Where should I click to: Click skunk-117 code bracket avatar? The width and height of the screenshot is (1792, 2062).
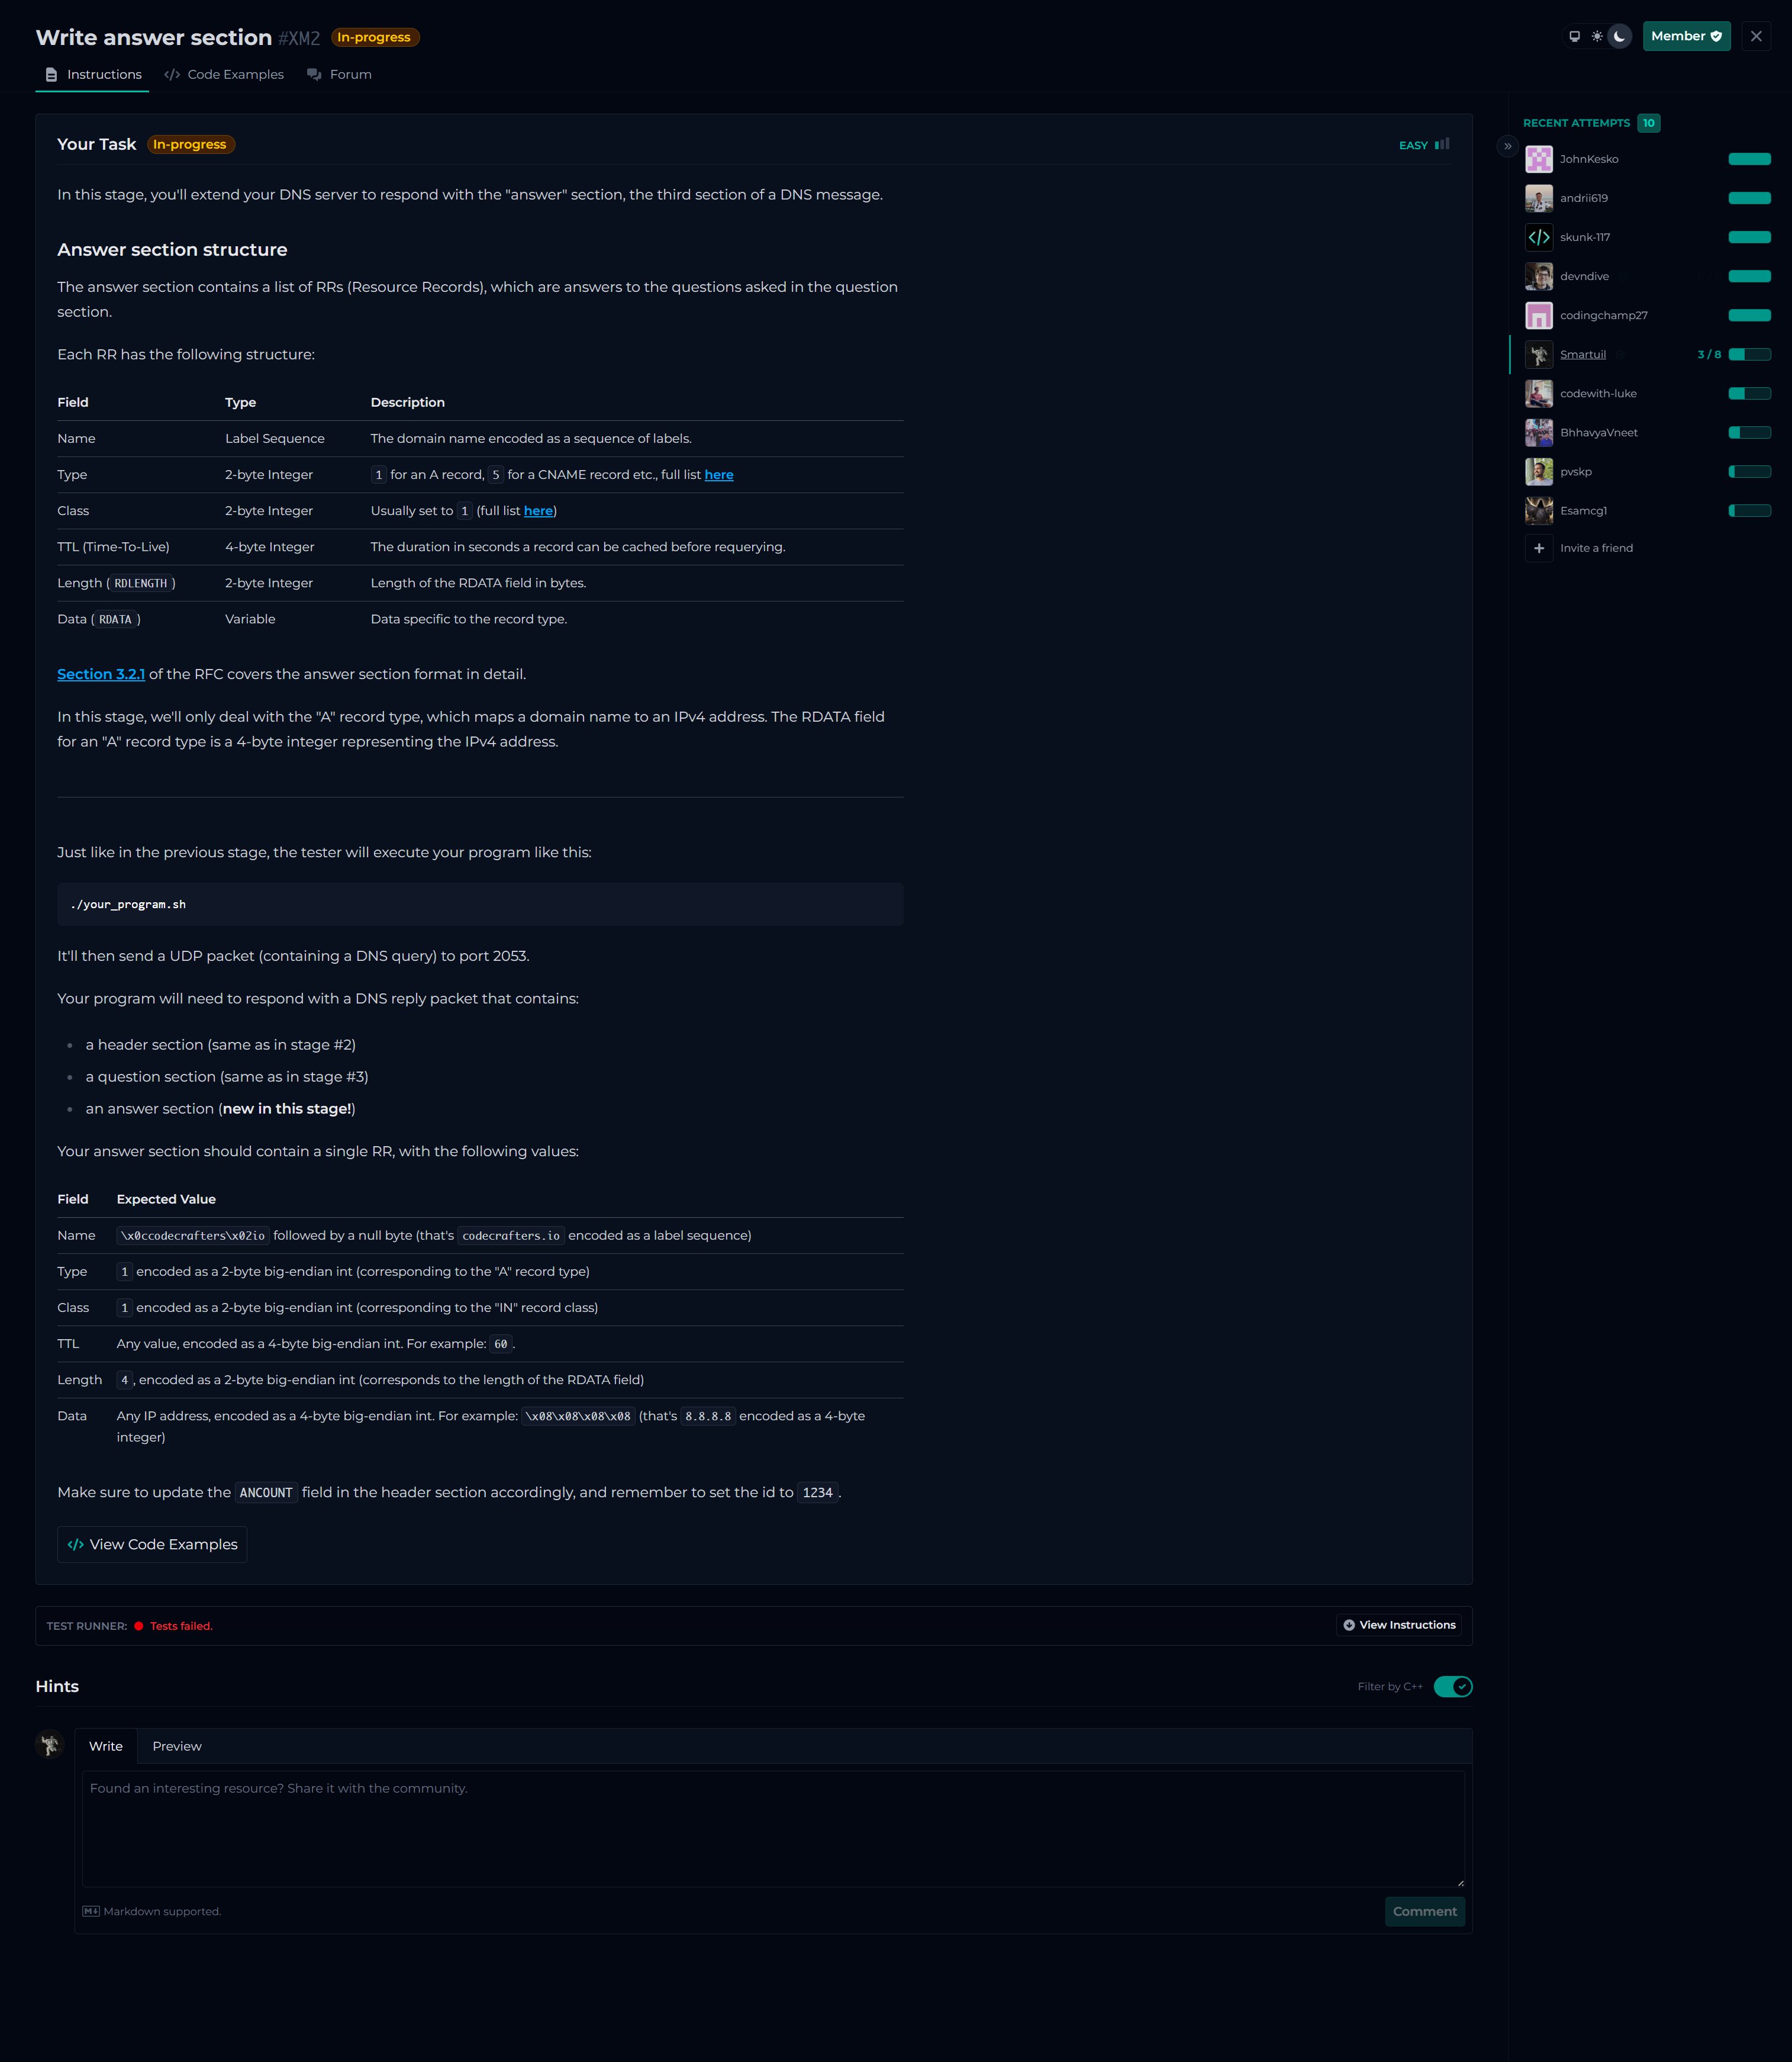[x=1538, y=237]
